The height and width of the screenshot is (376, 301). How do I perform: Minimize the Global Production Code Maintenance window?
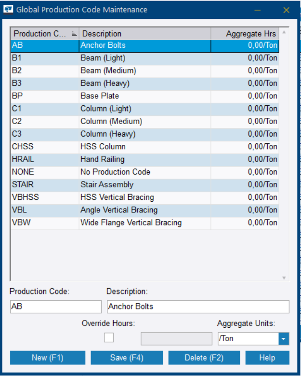[x=258, y=10]
